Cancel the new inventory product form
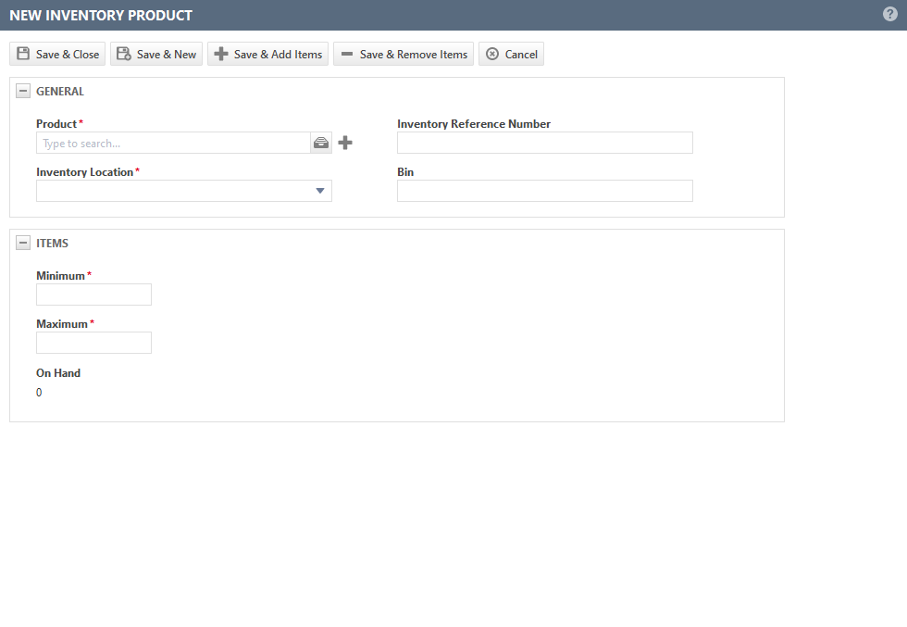Viewport: 907px width, 627px height. tap(511, 54)
